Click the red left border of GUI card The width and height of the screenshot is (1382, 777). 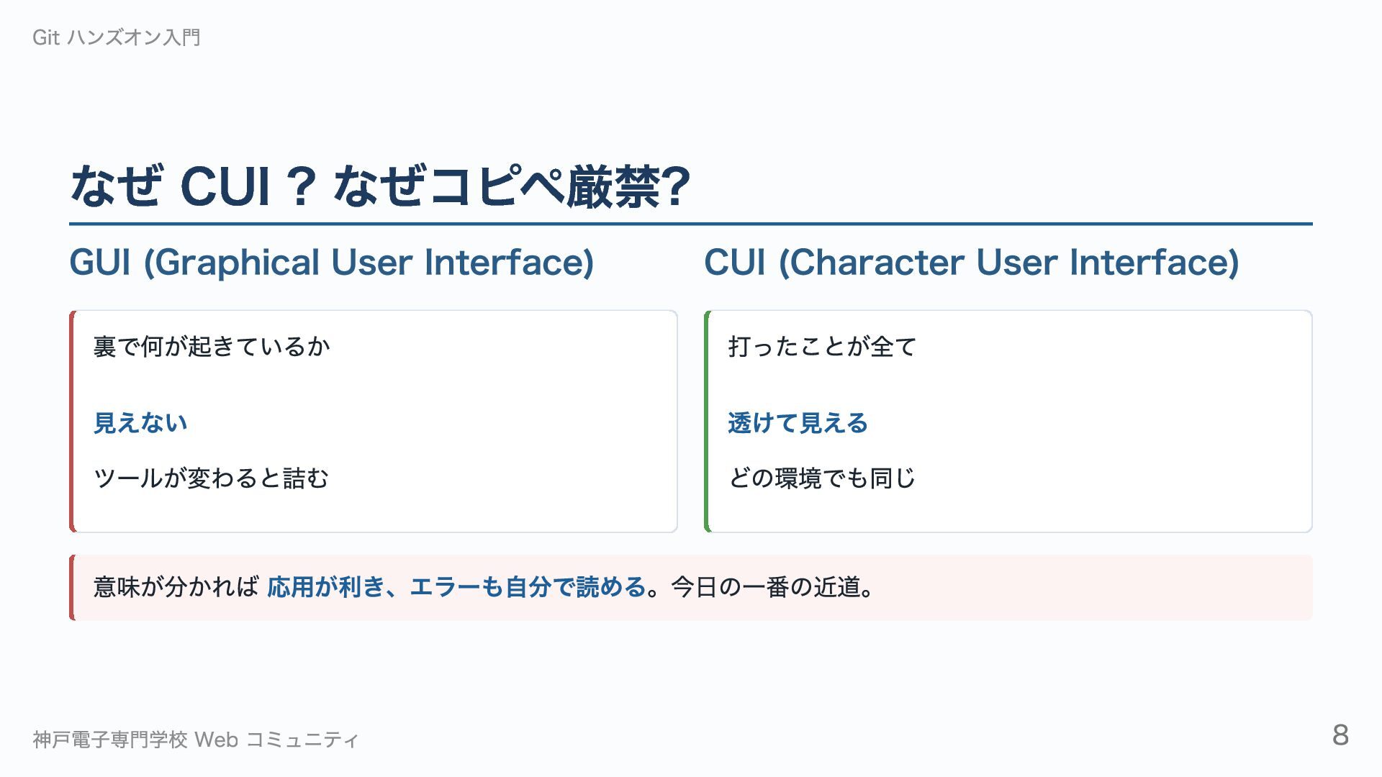(x=72, y=422)
